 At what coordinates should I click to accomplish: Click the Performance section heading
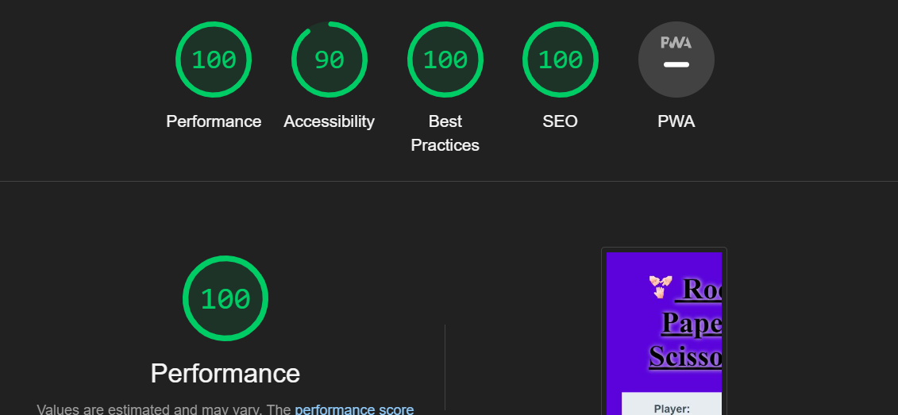225,373
